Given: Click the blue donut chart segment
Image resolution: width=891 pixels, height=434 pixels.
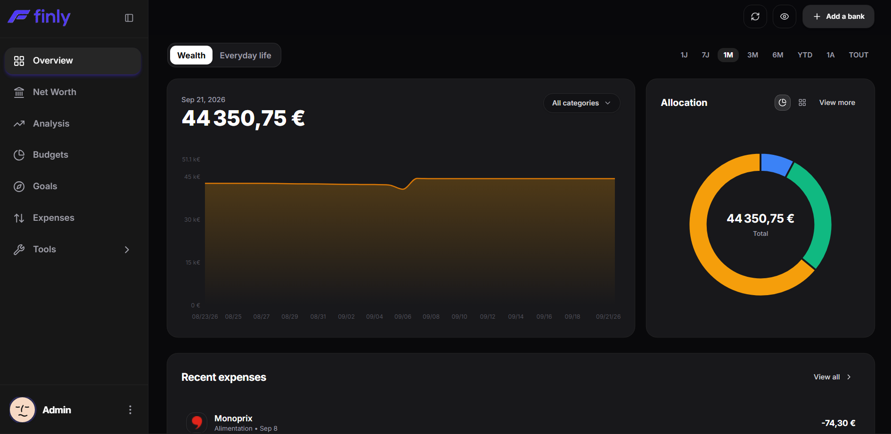Looking at the screenshot, I should pos(775,163).
